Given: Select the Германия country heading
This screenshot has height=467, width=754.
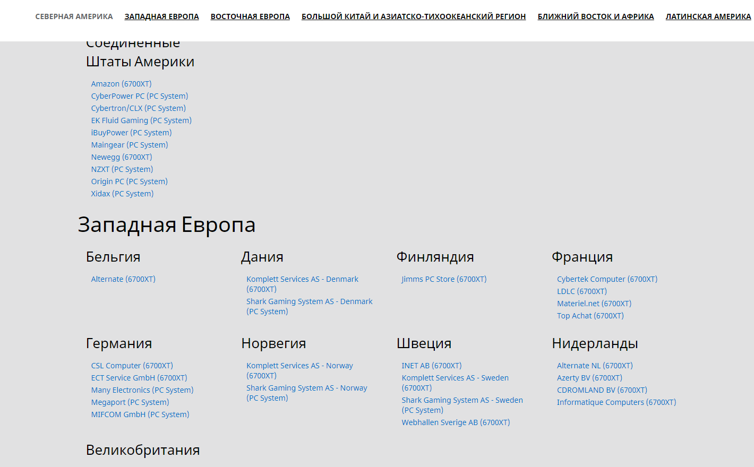Looking at the screenshot, I should 119,344.
